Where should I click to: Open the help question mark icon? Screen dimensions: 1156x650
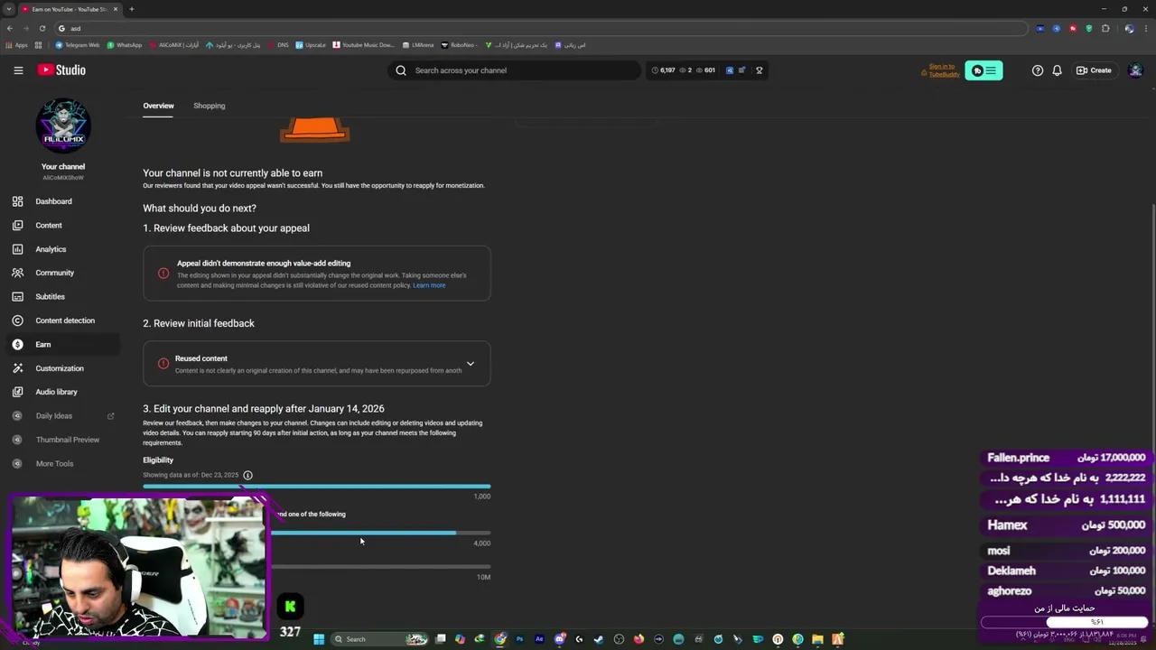pyautogui.click(x=1038, y=70)
